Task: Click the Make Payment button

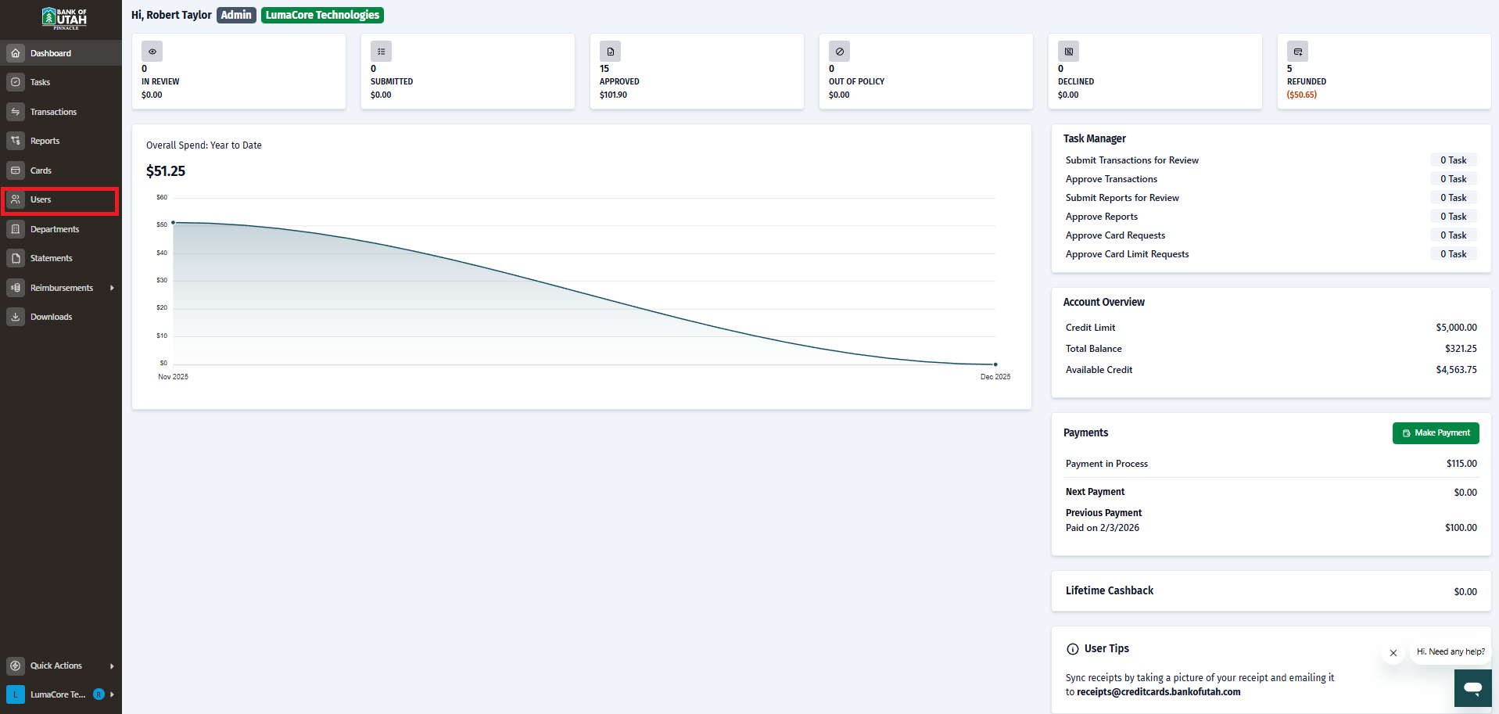Action: click(1436, 433)
